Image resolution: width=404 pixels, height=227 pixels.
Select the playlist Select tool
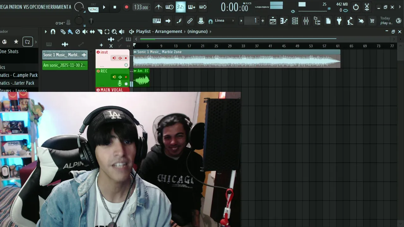107,32
